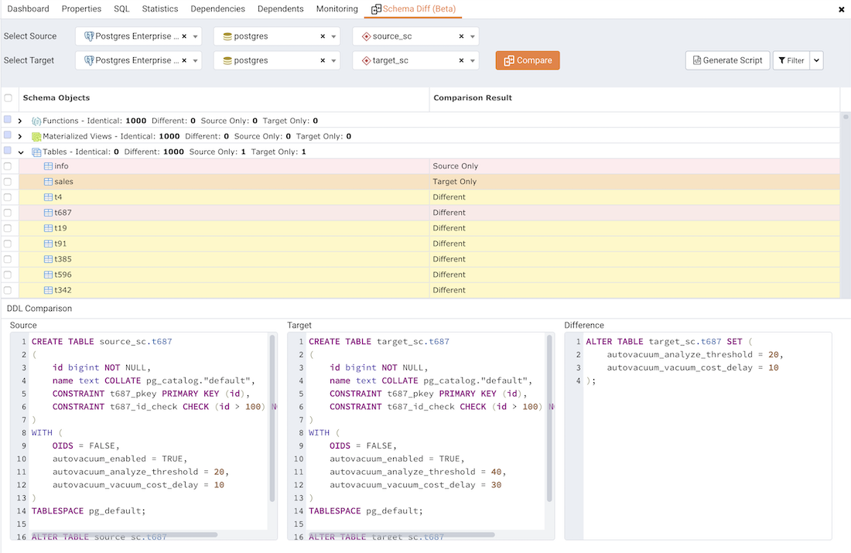
Task: Check the t19 table row
Action: point(8,228)
